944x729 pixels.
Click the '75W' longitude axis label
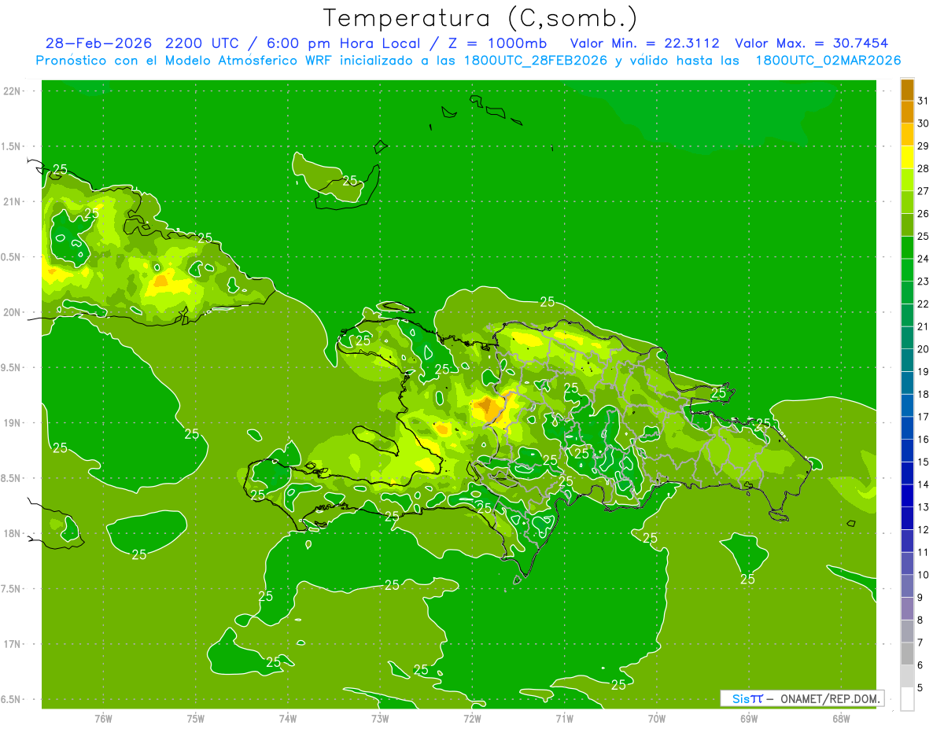coord(196,718)
